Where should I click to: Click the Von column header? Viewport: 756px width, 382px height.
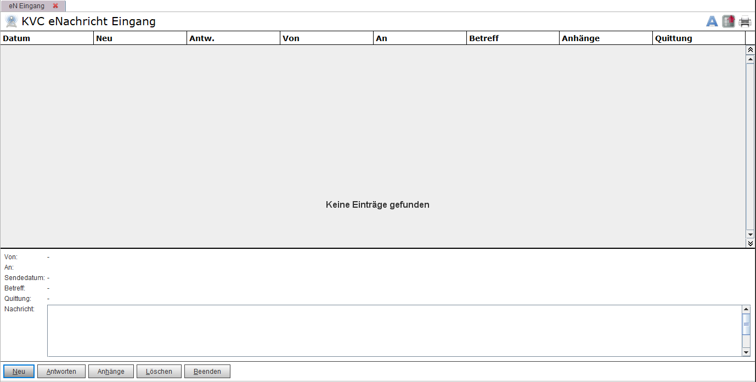pos(327,38)
